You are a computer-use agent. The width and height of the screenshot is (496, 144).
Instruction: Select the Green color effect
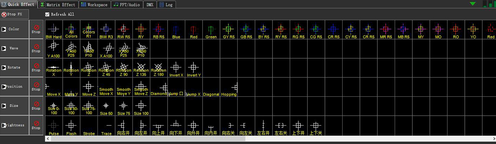[211, 29]
